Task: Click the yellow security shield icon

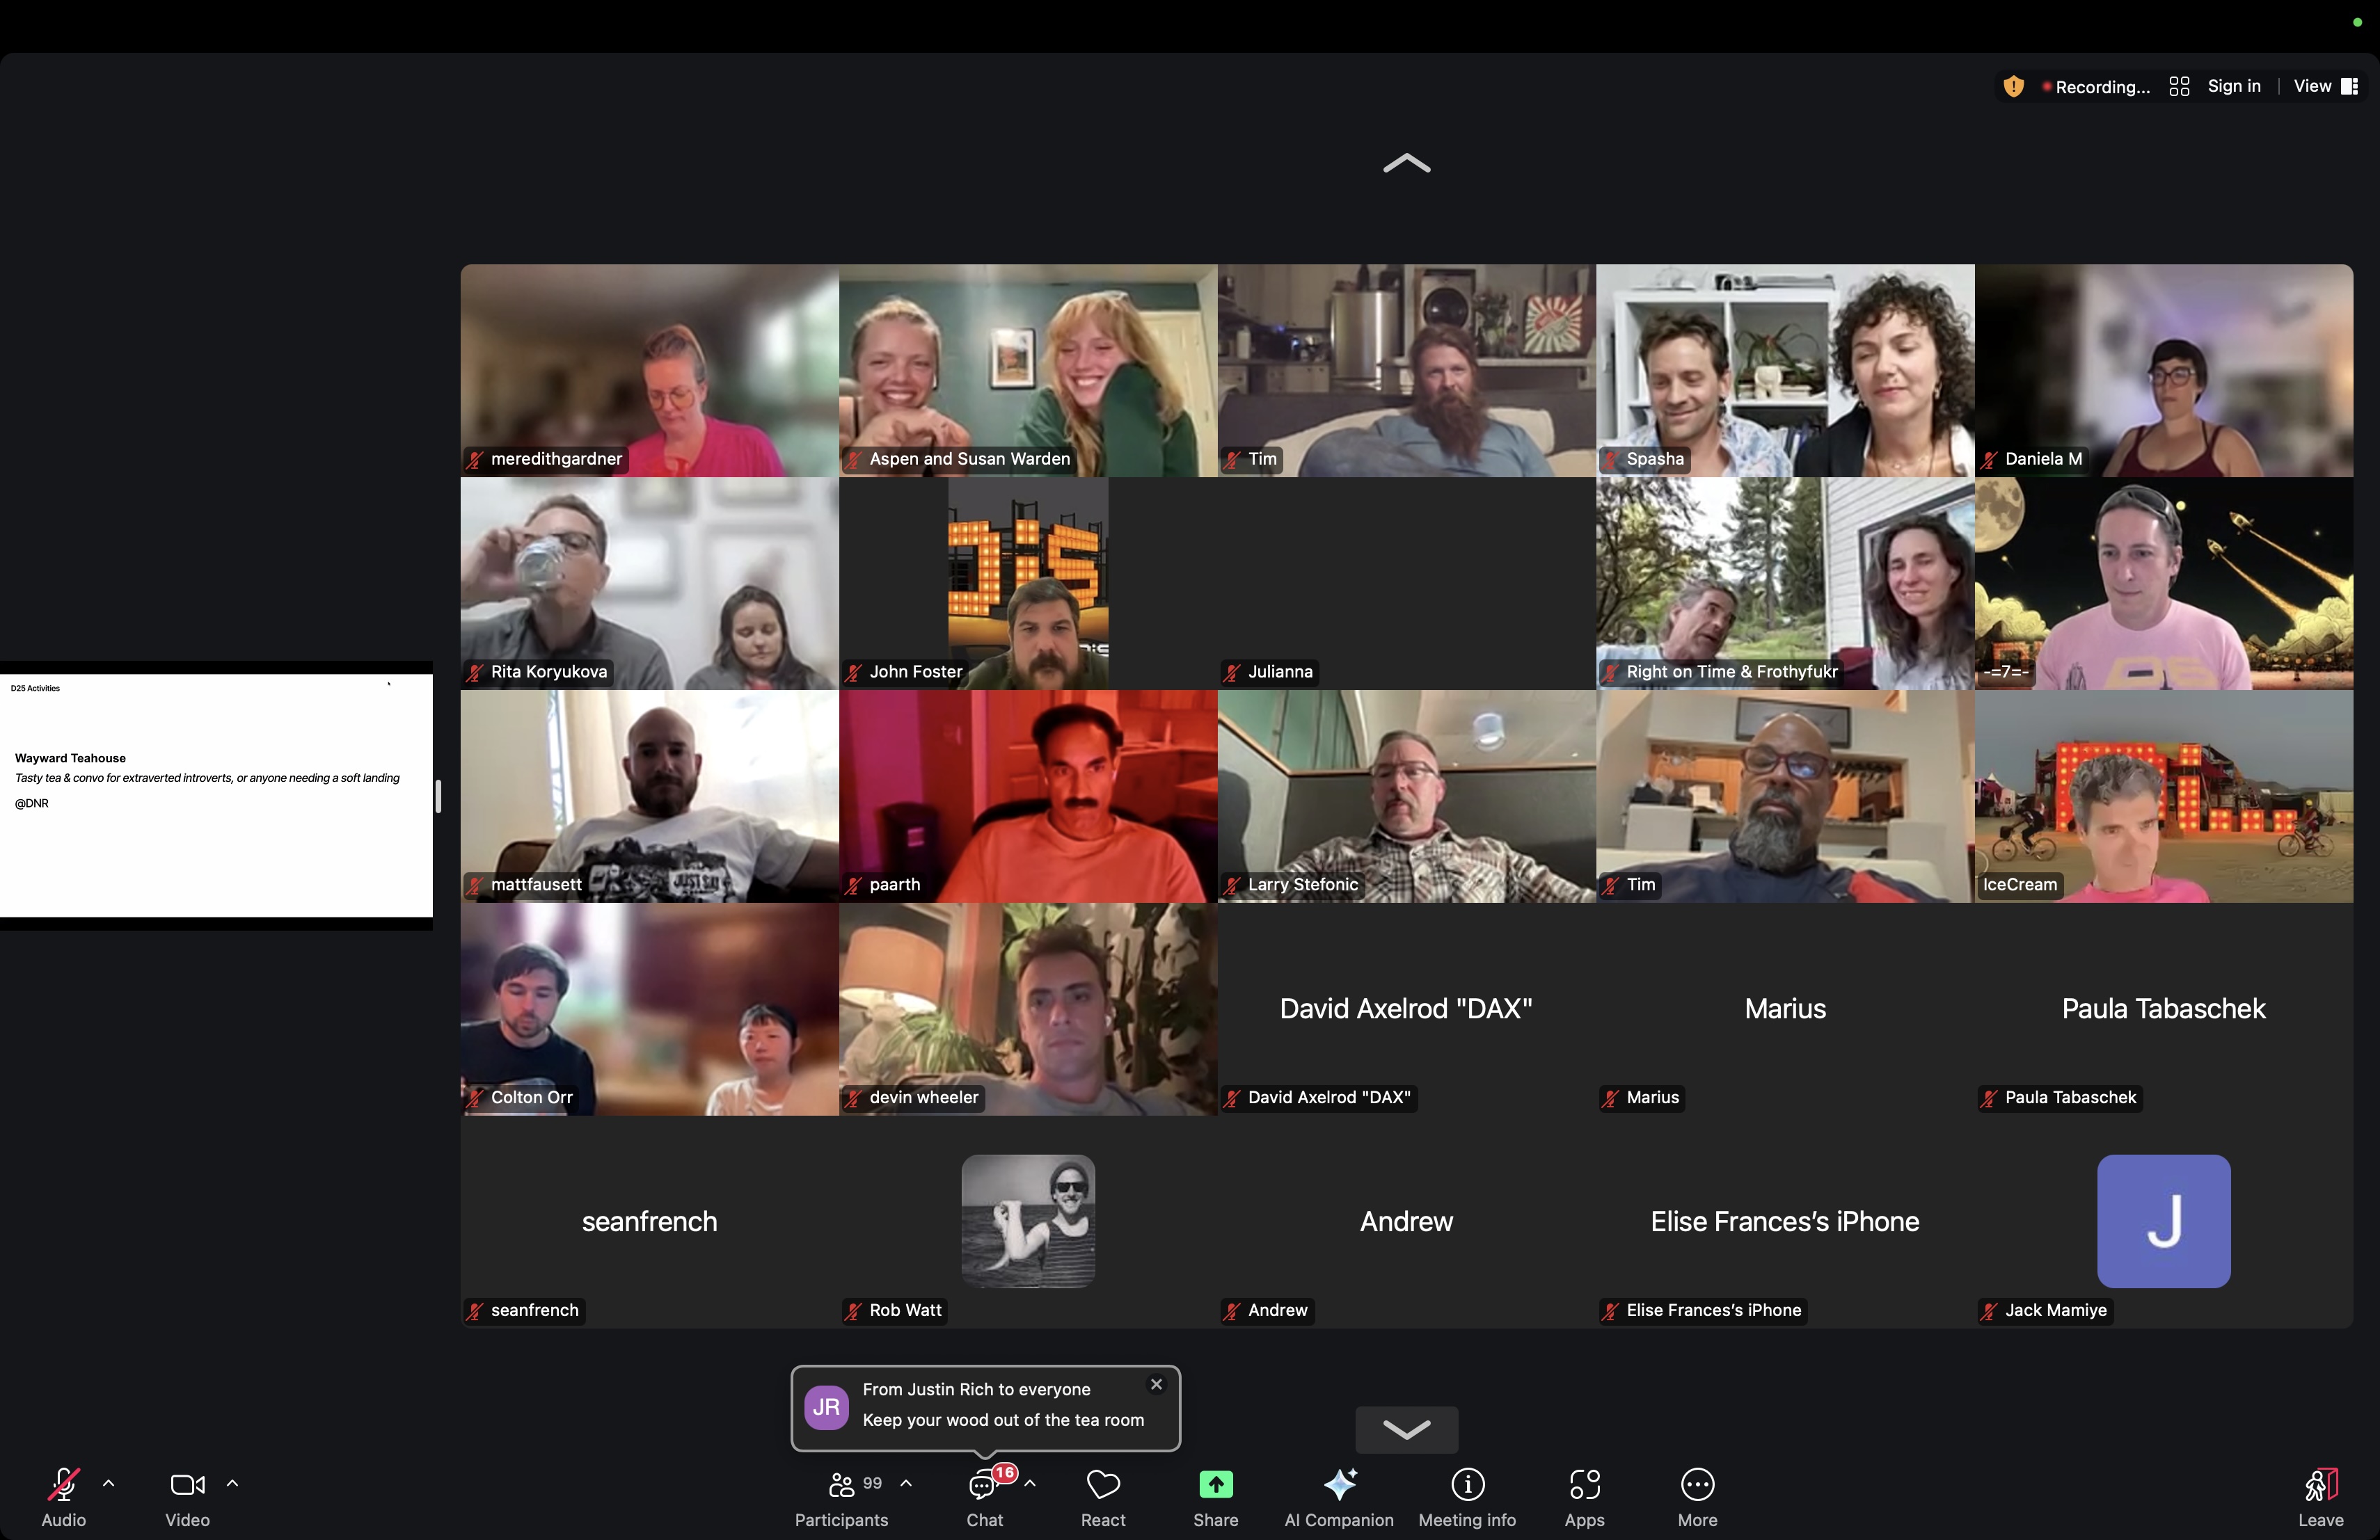Action: tap(2013, 87)
